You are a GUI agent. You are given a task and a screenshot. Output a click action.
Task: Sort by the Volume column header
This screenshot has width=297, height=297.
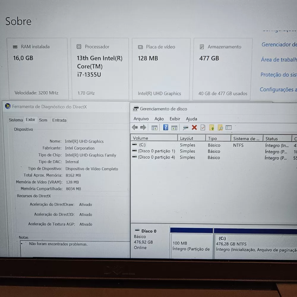(154, 138)
